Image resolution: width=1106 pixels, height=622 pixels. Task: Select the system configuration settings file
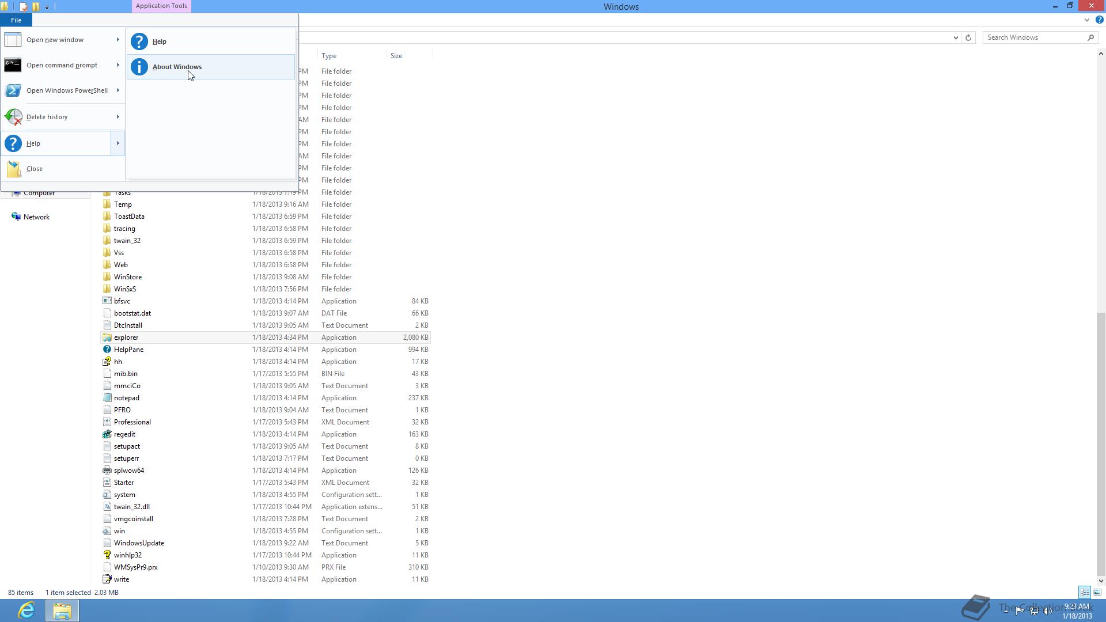pyautogui.click(x=124, y=495)
